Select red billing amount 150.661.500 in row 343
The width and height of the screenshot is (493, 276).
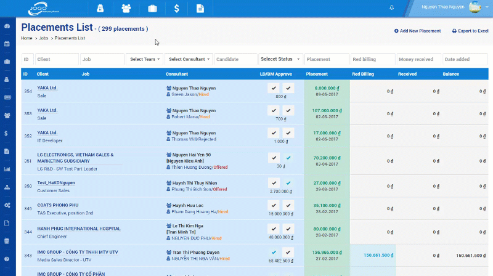pyautogui.click(x=378, y=255)
